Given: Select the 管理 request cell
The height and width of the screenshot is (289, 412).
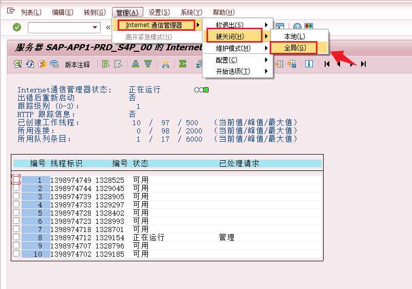Looking at the screenshot, I should (227, 238).
